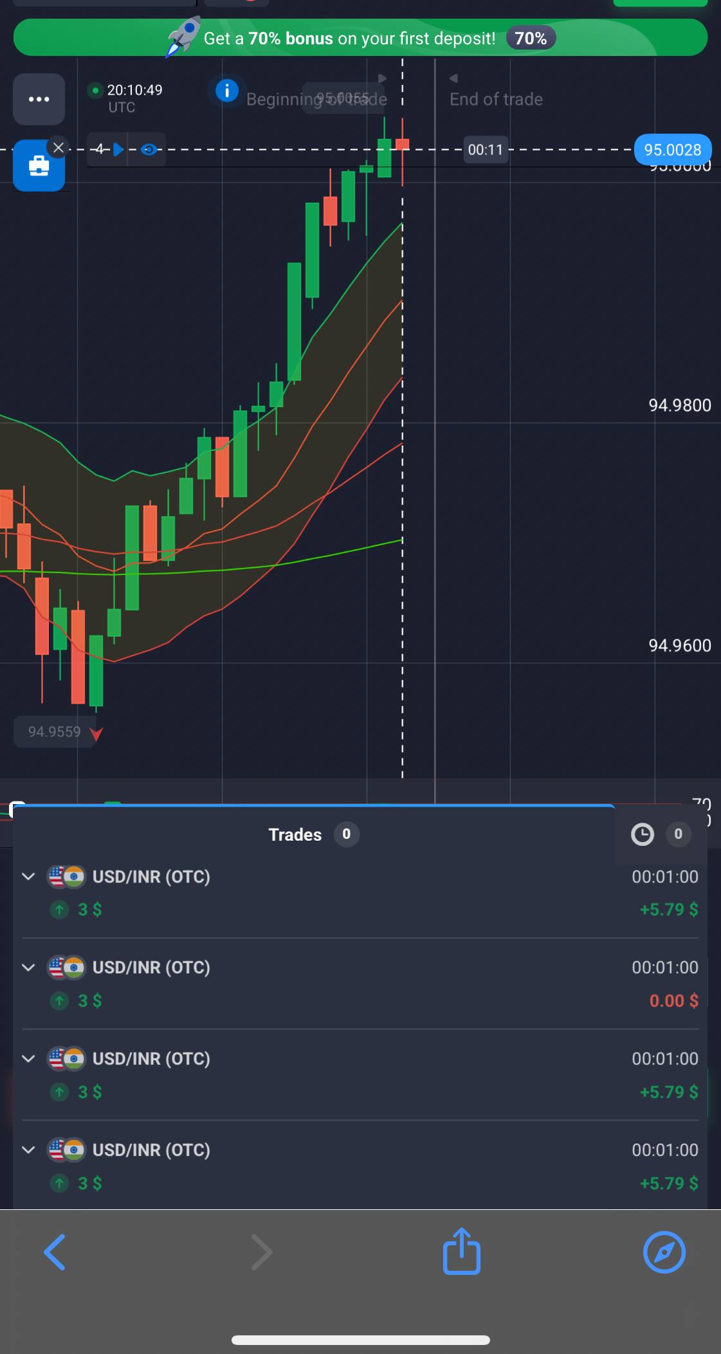
Task: Tap the 70% bonus deposit banner
Action: (x=360, y=38)
